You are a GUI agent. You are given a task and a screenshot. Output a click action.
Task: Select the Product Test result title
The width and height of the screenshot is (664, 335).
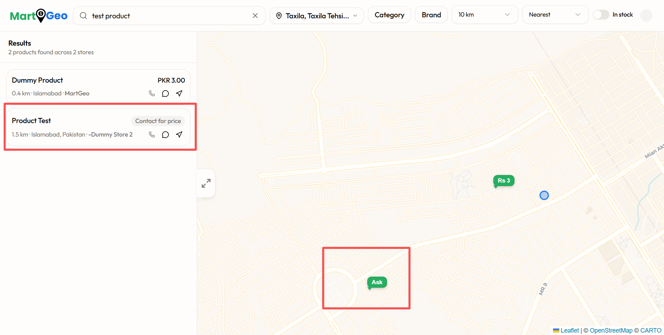[31, 121]
